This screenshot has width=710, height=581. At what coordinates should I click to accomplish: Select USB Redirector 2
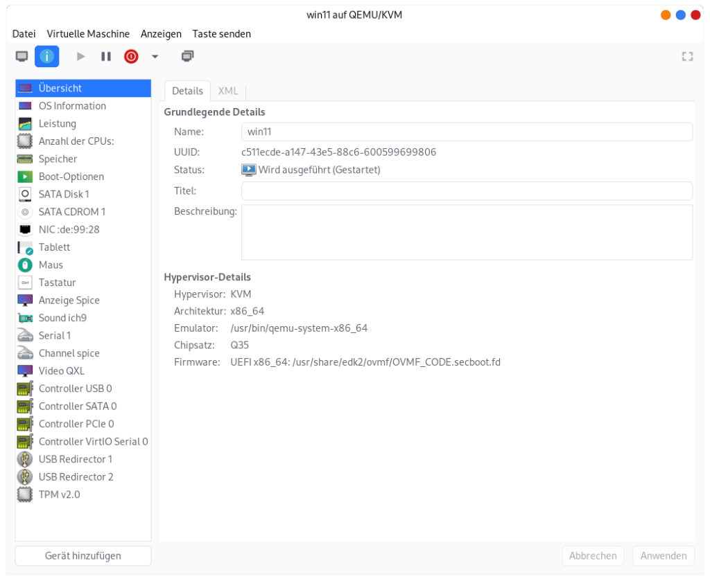pos(83,476)
